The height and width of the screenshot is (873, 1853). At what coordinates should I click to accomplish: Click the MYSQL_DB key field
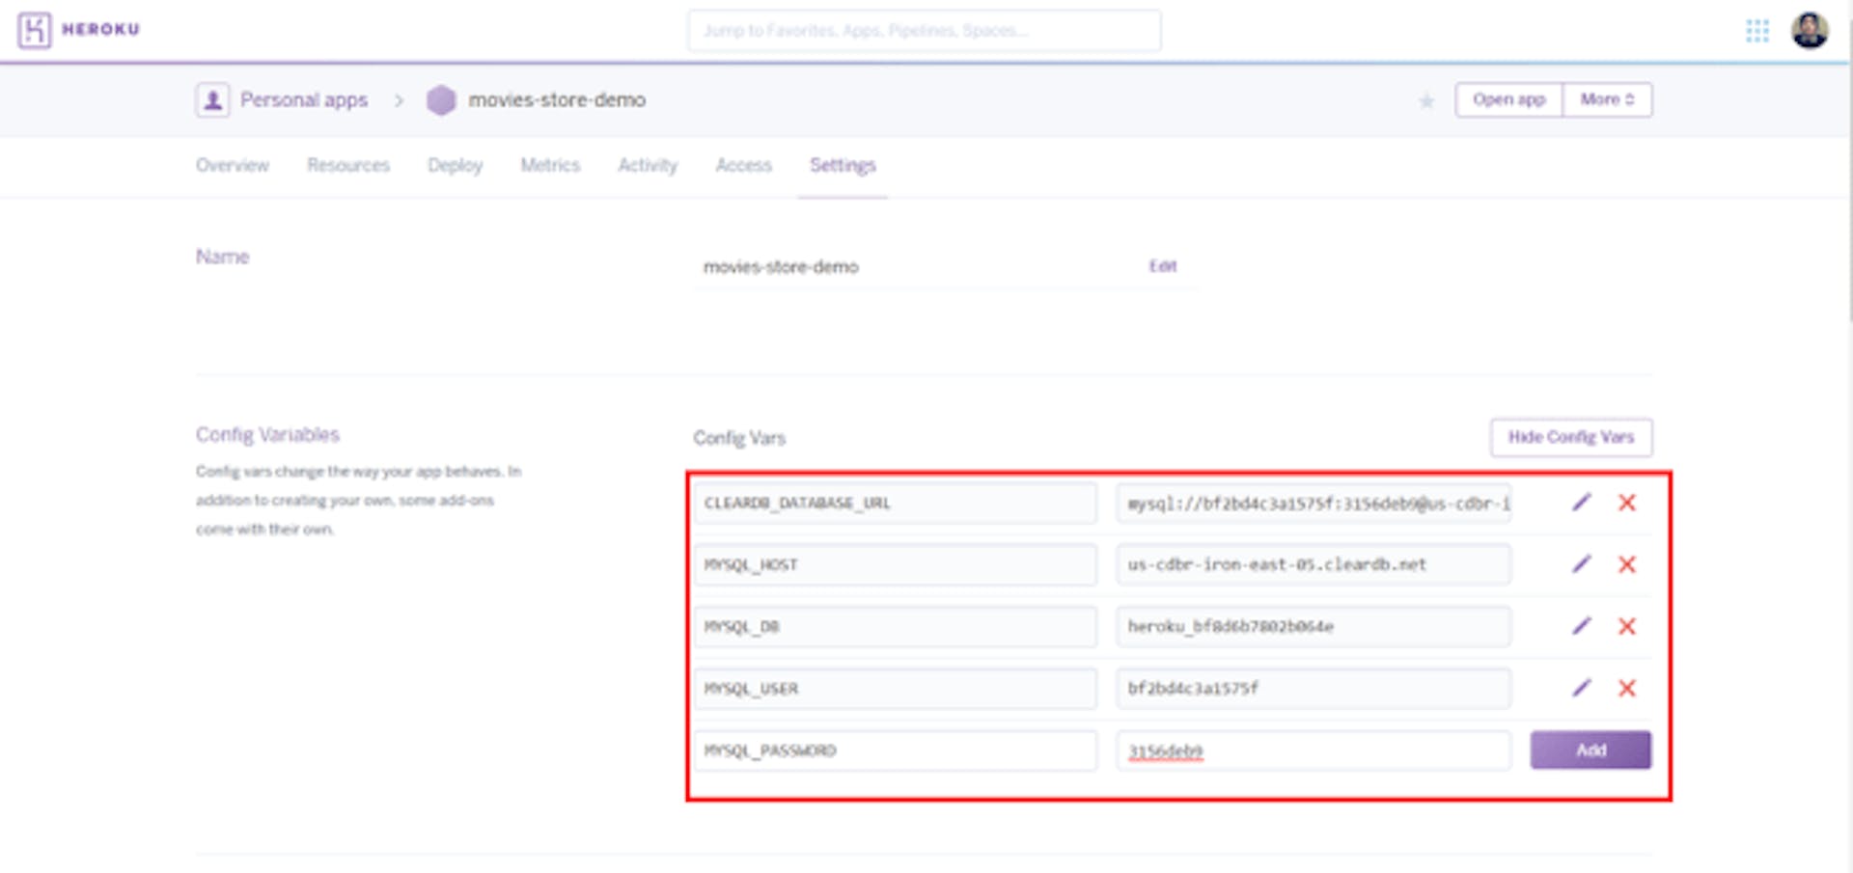895,626
